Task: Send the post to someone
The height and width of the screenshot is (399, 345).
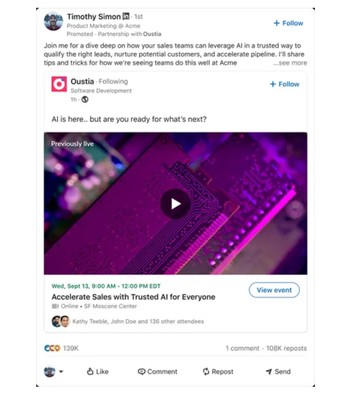Action: pos(278,372)
